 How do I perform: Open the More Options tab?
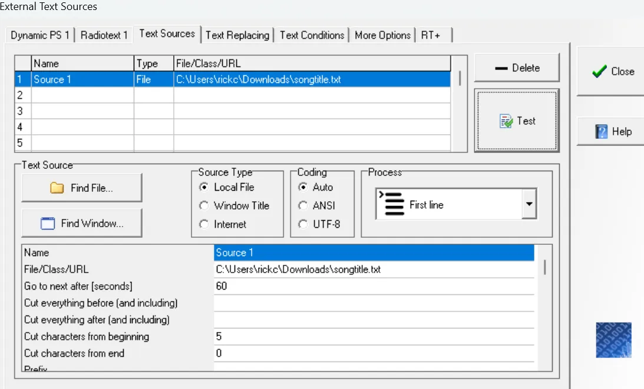[x=382, y=35]
